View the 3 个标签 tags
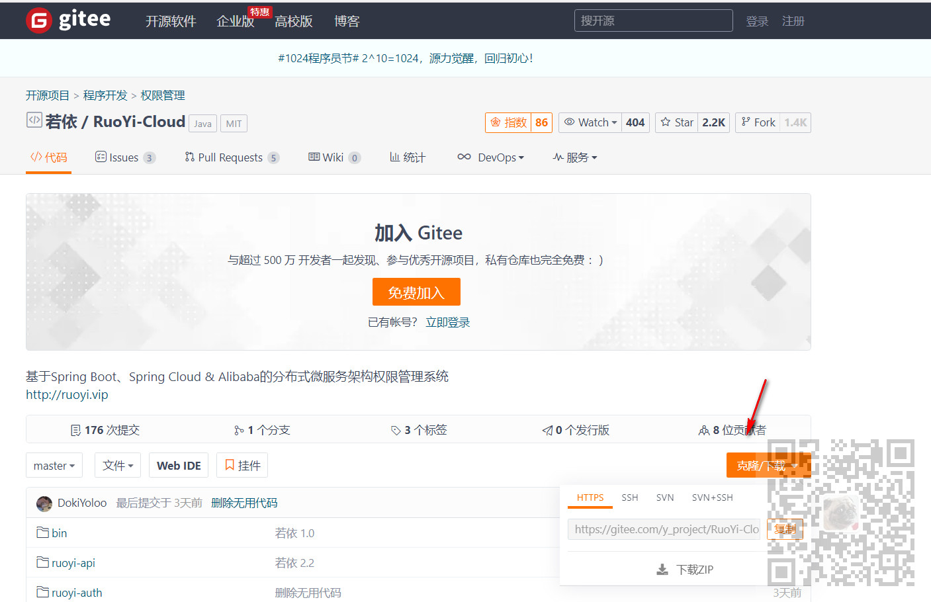The width and height of the screenshot is (931, 602). tap(419, 430)
